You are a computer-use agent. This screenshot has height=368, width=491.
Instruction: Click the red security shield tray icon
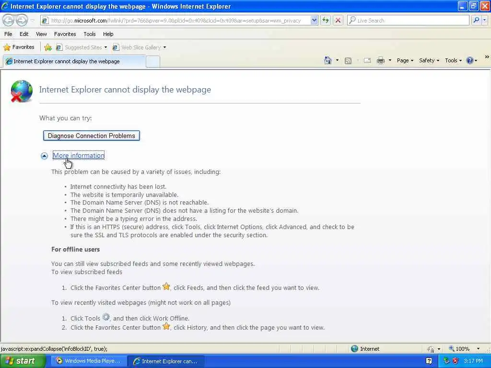tap(456, 361)
